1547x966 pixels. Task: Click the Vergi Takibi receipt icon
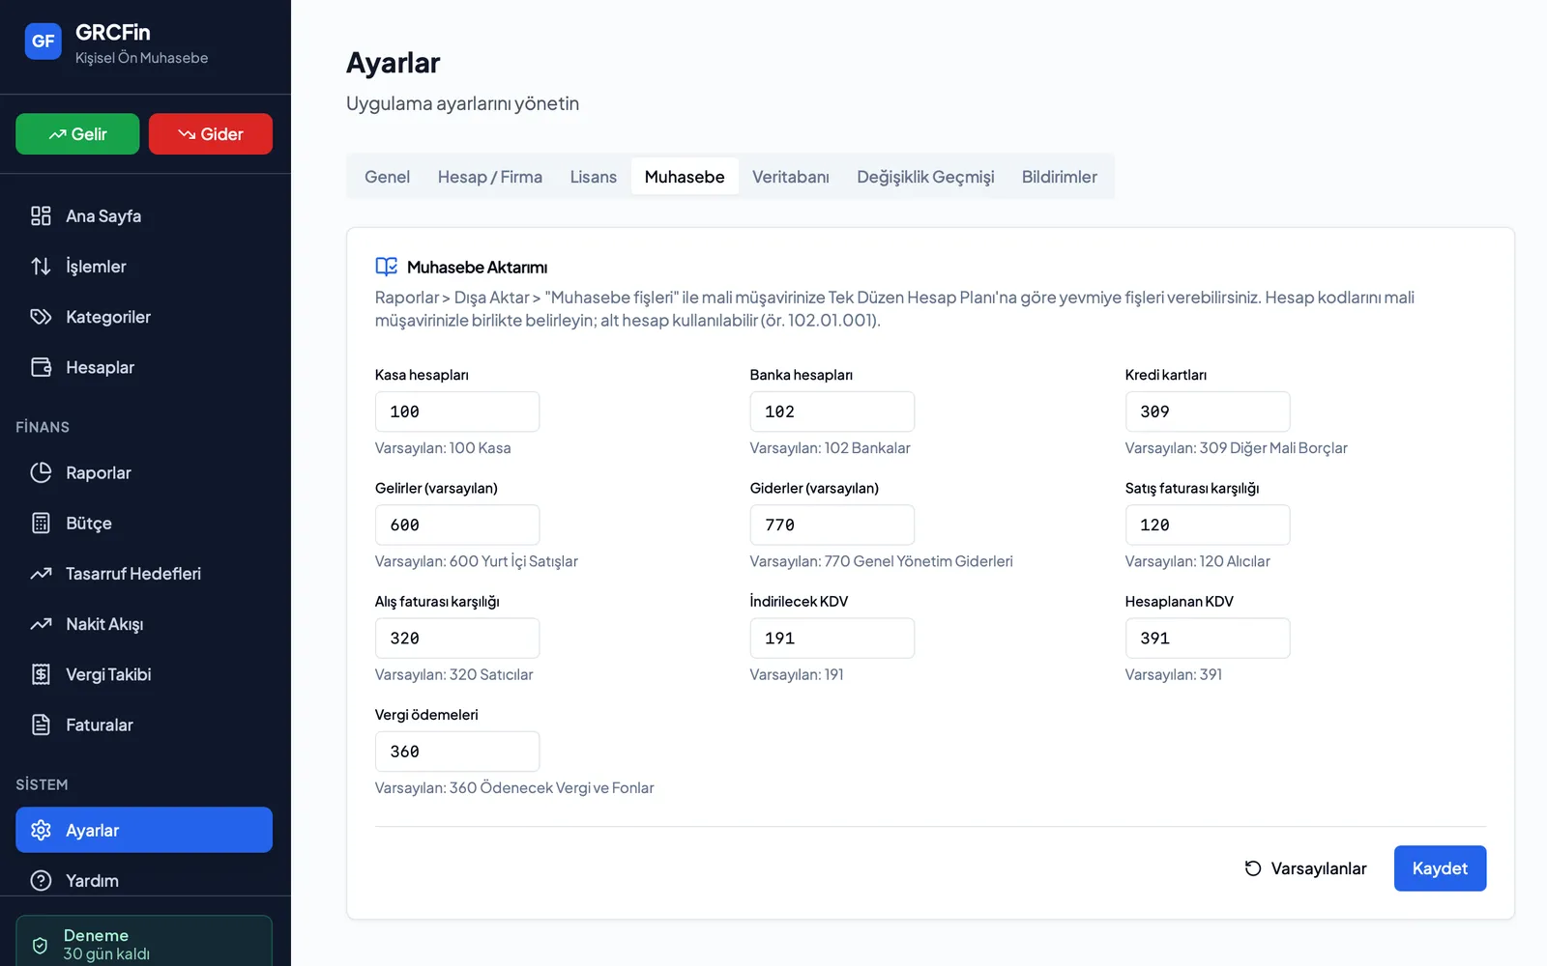[x=41, y=674]
